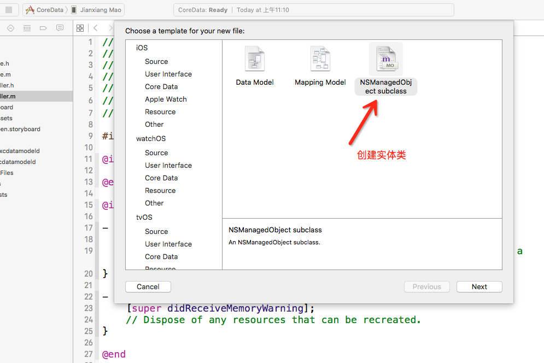The image size is (544, 363).
Task: Open the xcdatamodeld file in navigator
Action: click(x=20, y=151)
